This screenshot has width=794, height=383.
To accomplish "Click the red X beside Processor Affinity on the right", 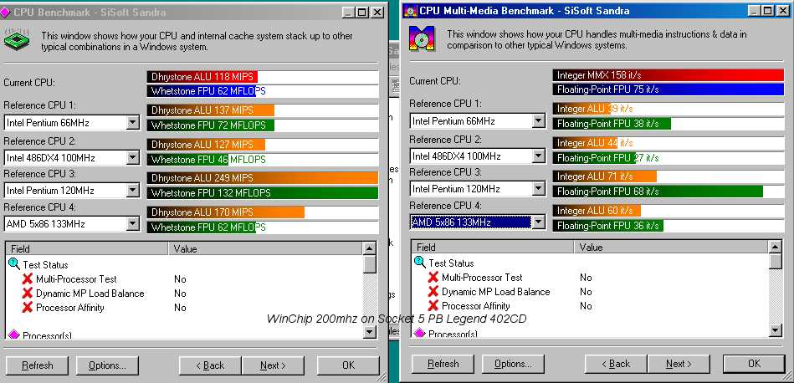I will pyautogui.click(x=433, y=306).
